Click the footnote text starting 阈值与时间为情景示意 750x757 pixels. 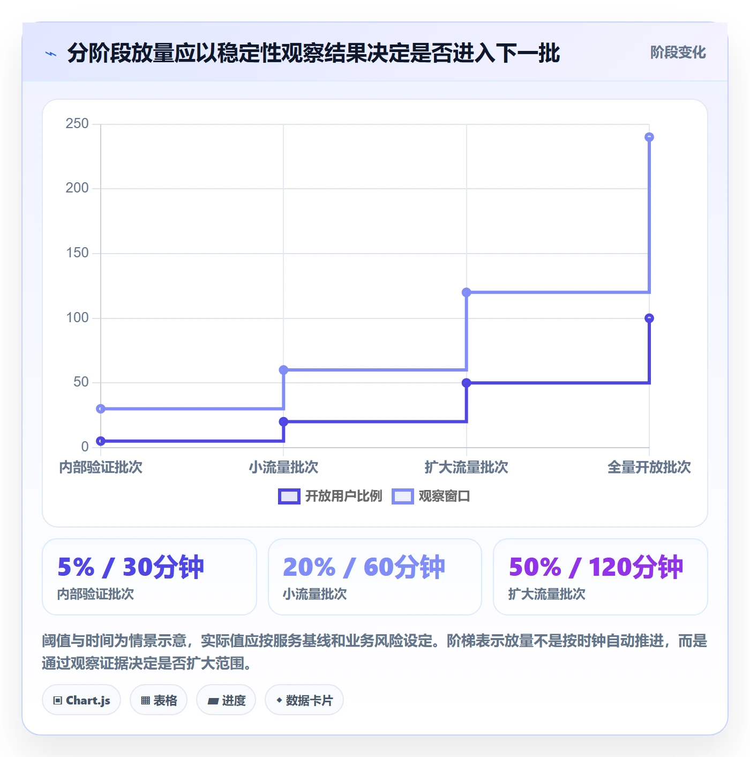pos(375,652)
